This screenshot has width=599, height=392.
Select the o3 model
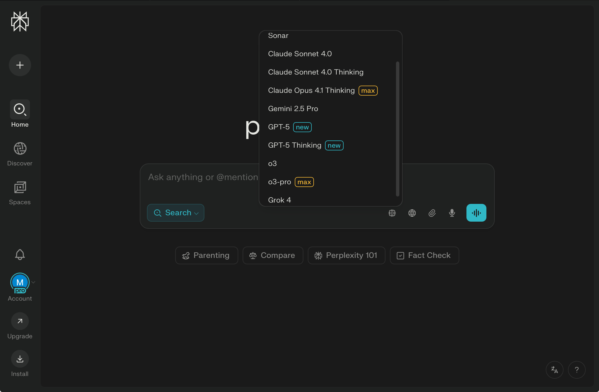[x=331, y=163]
